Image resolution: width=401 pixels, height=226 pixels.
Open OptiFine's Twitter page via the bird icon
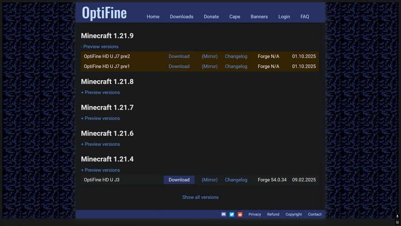click(232, 214)
